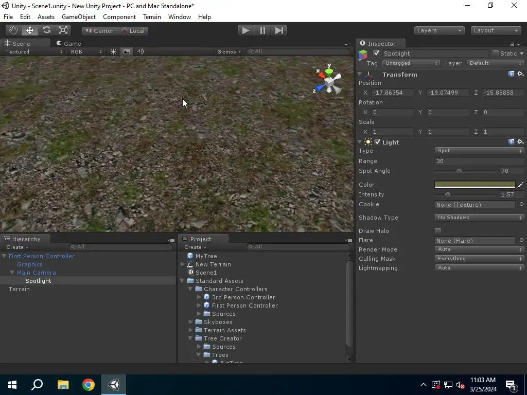The width and height of the screenshot is (527, 395).
Task: Select the Move tool
Action: pos(30,30)
